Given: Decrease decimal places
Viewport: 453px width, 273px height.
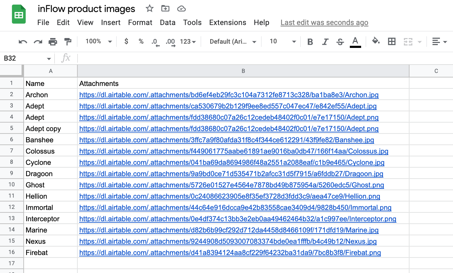Looking at the screenshot, I should pos(155,42).
